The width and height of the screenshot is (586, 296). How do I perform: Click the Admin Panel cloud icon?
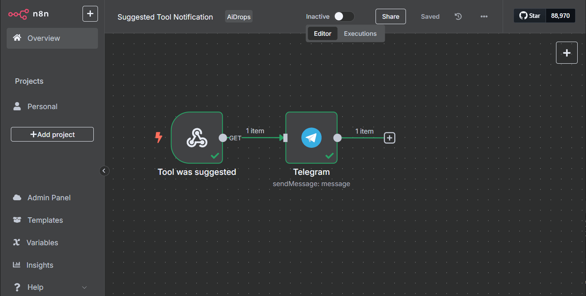tap(17, 198)
